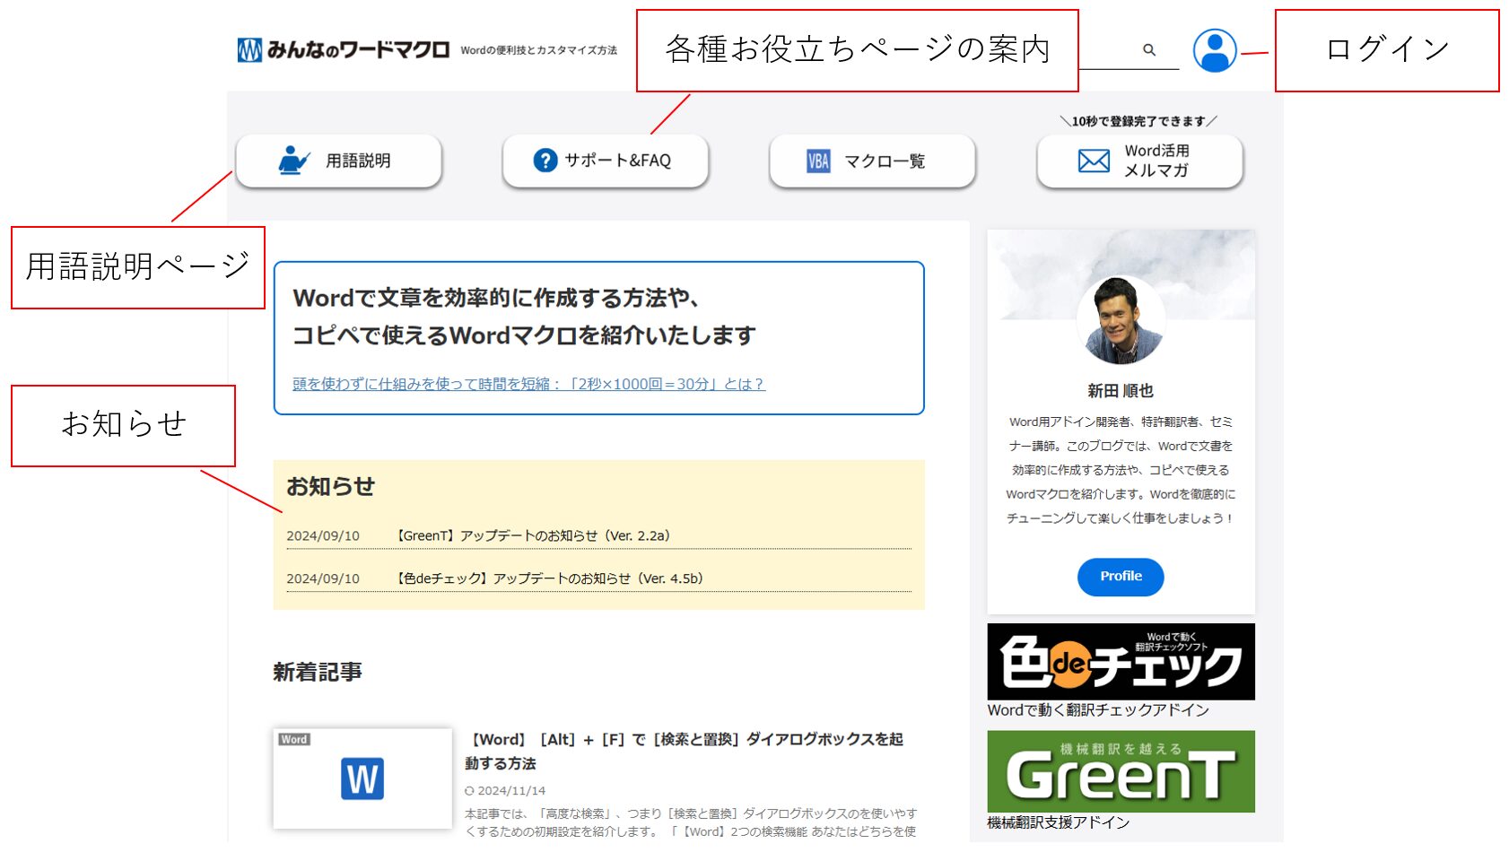The image size is (1509, 852).
Task: Click the user login avatar icon
Action: point(1214,50)
